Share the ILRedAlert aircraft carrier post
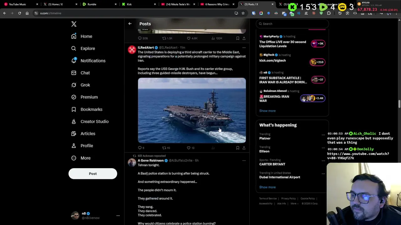The image size is (401, 225). coord(244,148)
